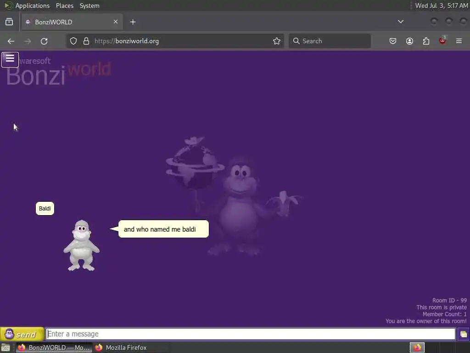Open the Places menu
The width and height of the screenshot is (470, 353).
coord(65,6)
